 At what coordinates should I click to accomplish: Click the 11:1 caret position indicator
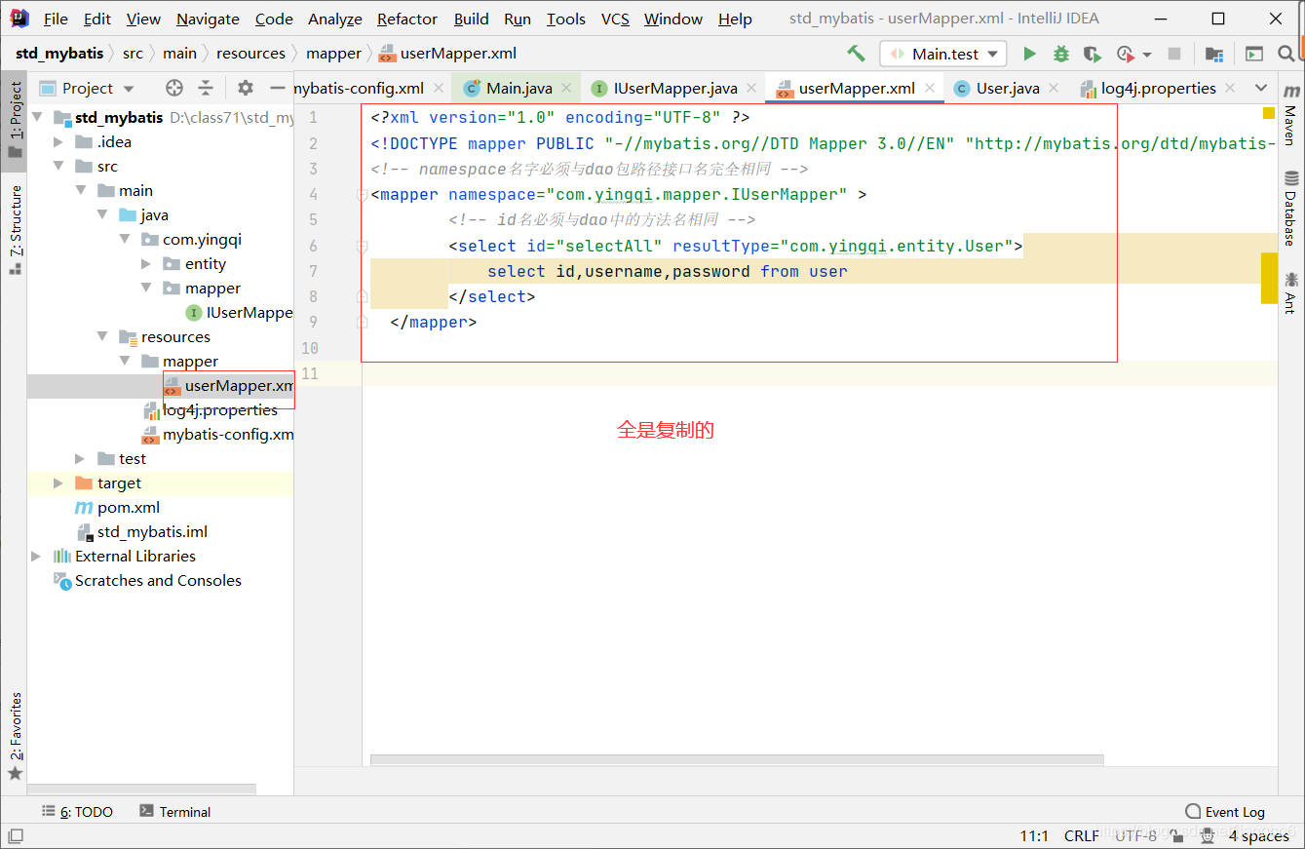[1034, 836]
